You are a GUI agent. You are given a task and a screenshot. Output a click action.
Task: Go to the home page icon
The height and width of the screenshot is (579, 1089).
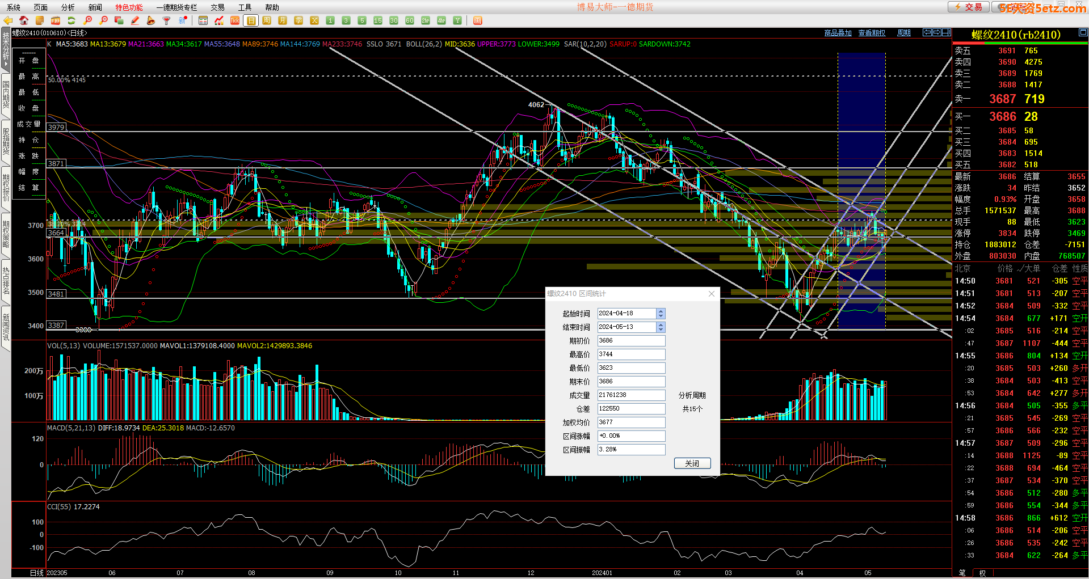point(24,20)
